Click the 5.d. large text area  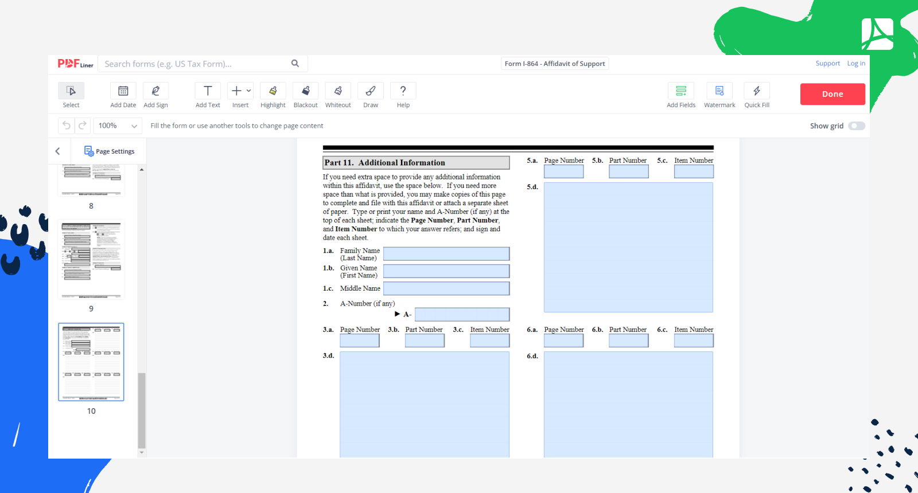pyautogui.click(x=628, y=248)
